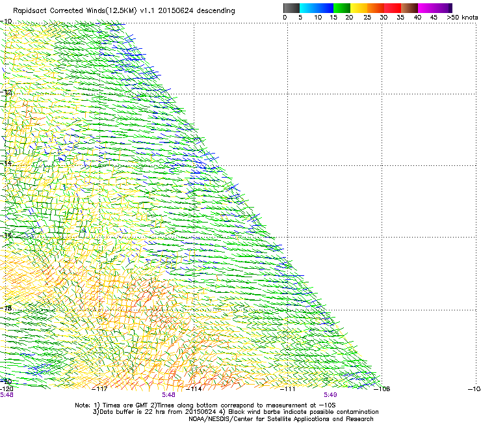Screen dimensions: 481x423
Task: Click the '>50 knots' legend label
Action: click(462, 18)
